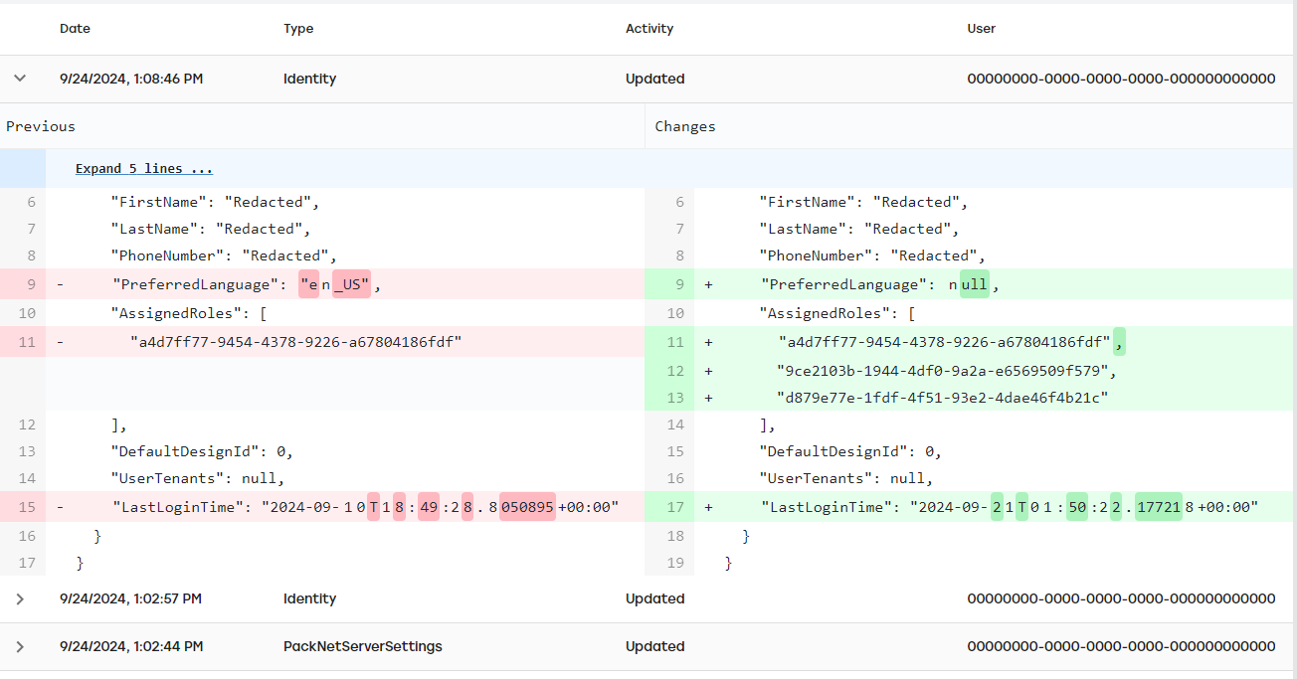Select the Previous pane header
1297x679 pixels.
click(x=41, y=126)
